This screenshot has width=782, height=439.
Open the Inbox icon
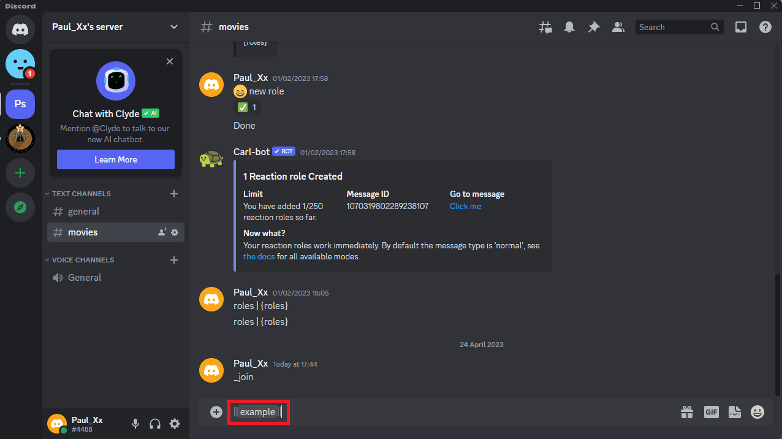740,27
